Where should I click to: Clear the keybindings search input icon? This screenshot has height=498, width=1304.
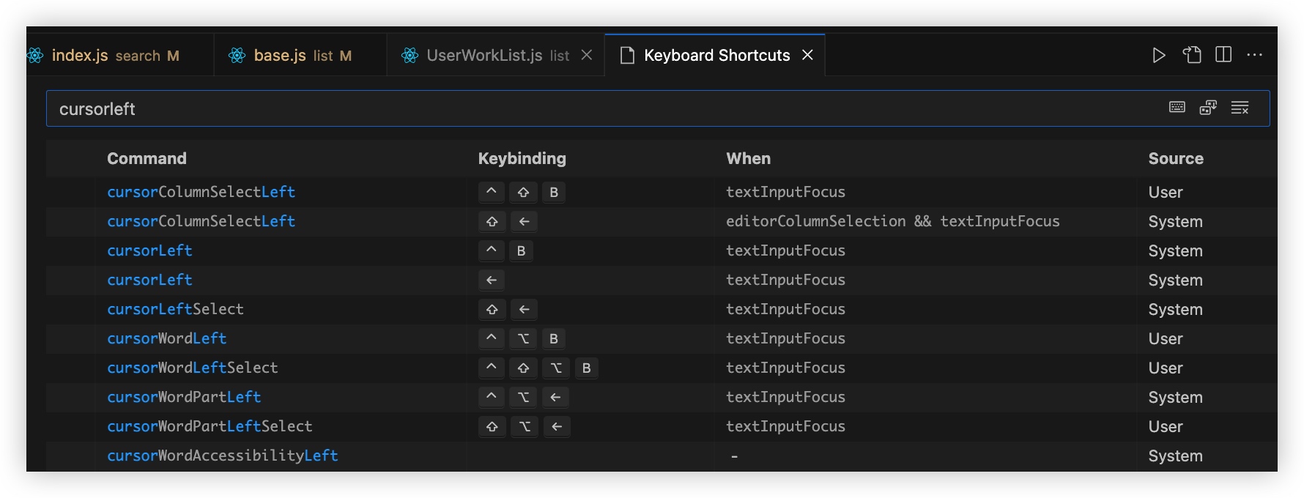click(x=1240, y=108)
